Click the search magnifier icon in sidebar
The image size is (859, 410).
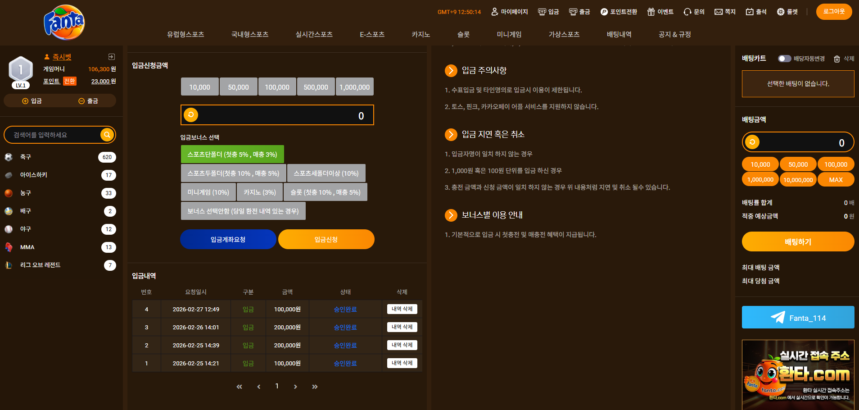click(x=107, y=135)
